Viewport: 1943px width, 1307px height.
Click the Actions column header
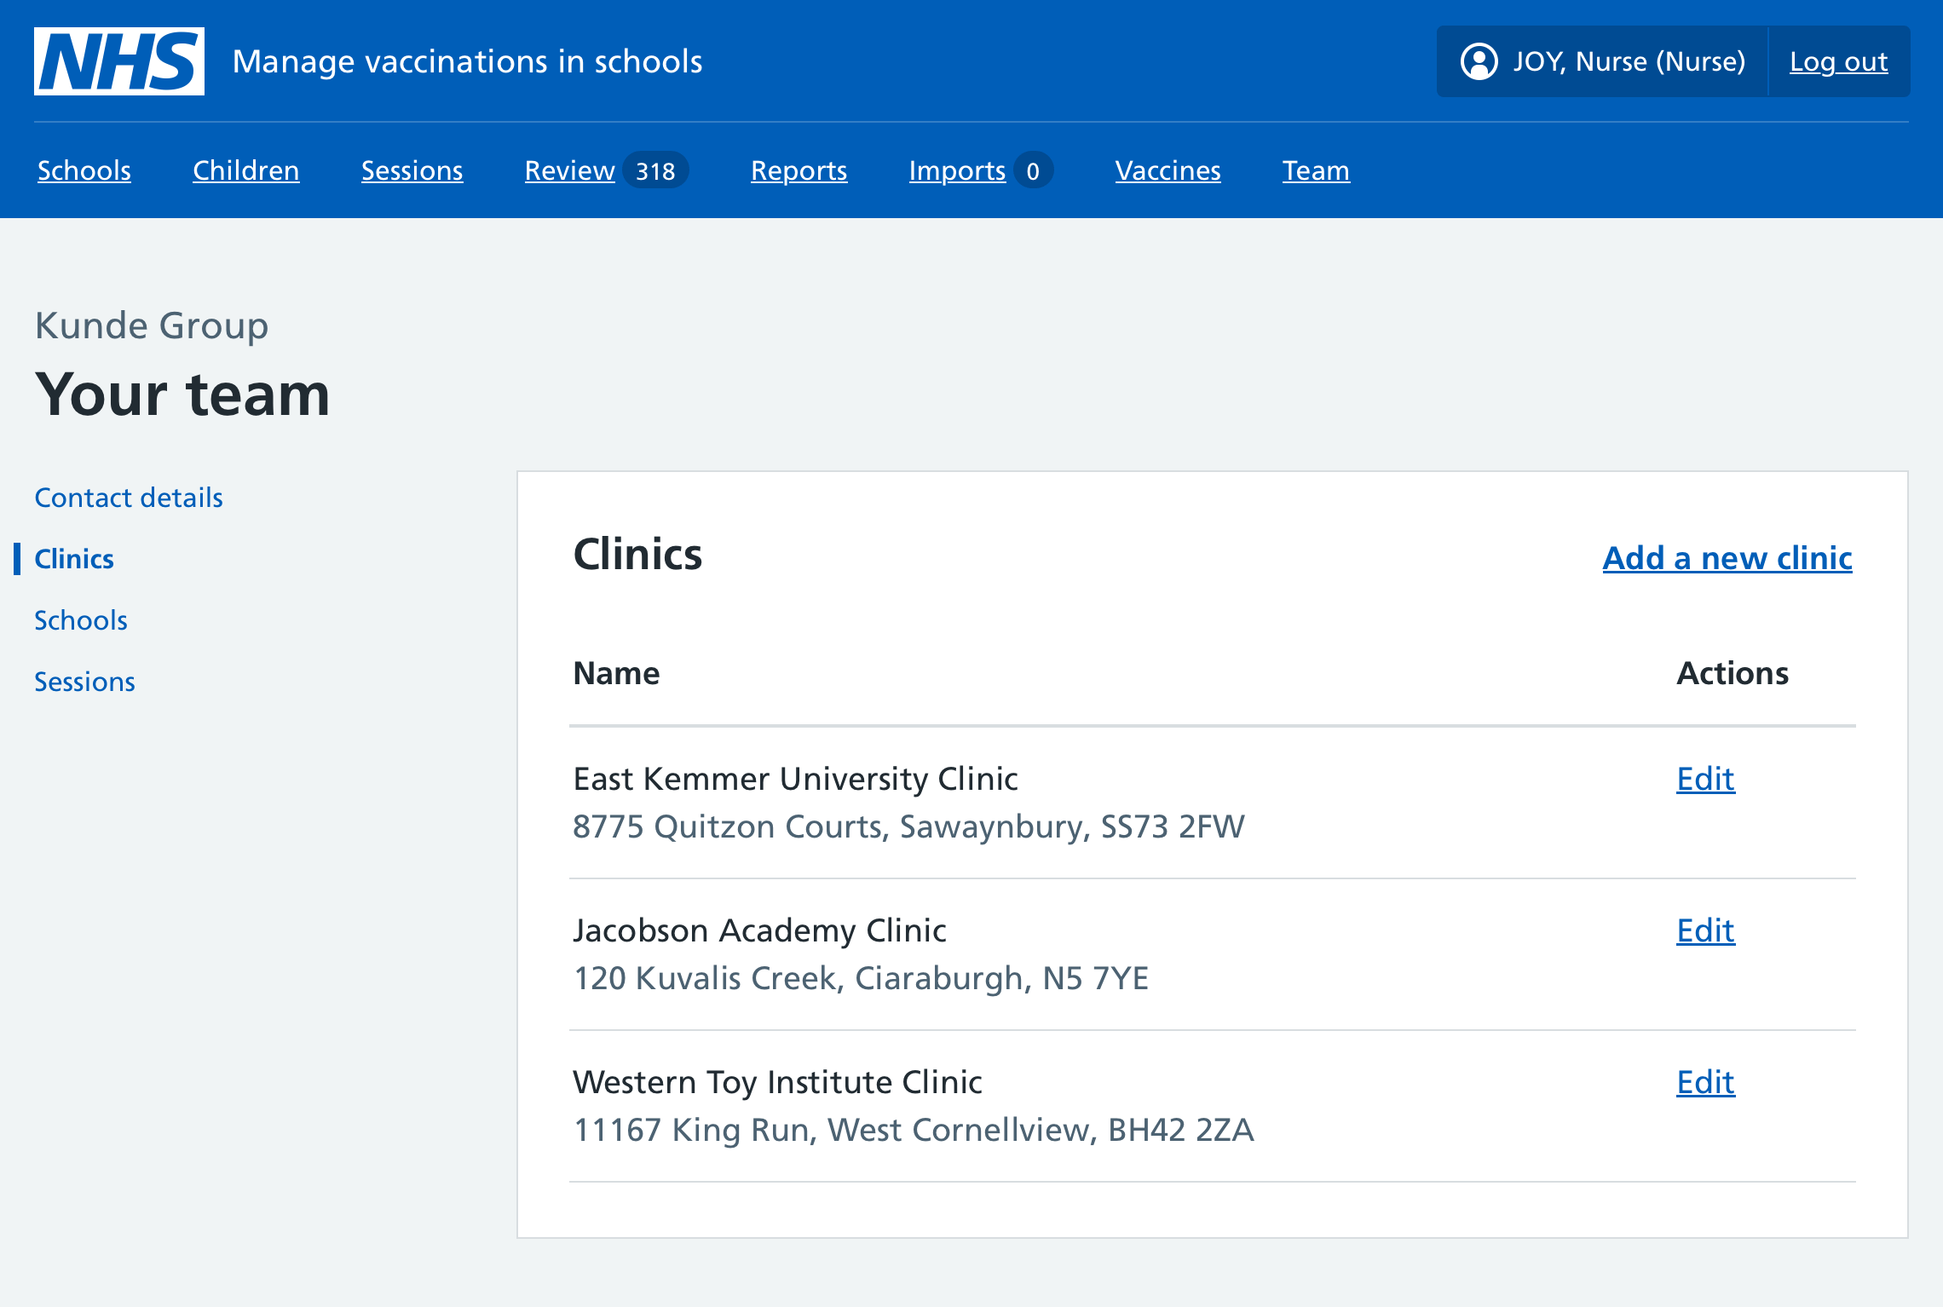[1733, 673]
